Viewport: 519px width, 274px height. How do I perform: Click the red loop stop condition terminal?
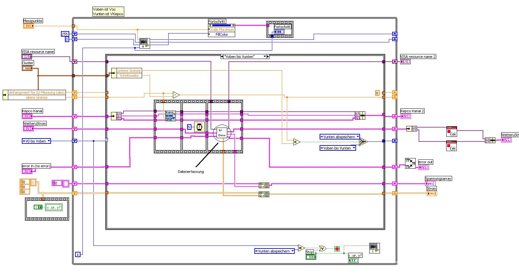[x=337, y=248]
